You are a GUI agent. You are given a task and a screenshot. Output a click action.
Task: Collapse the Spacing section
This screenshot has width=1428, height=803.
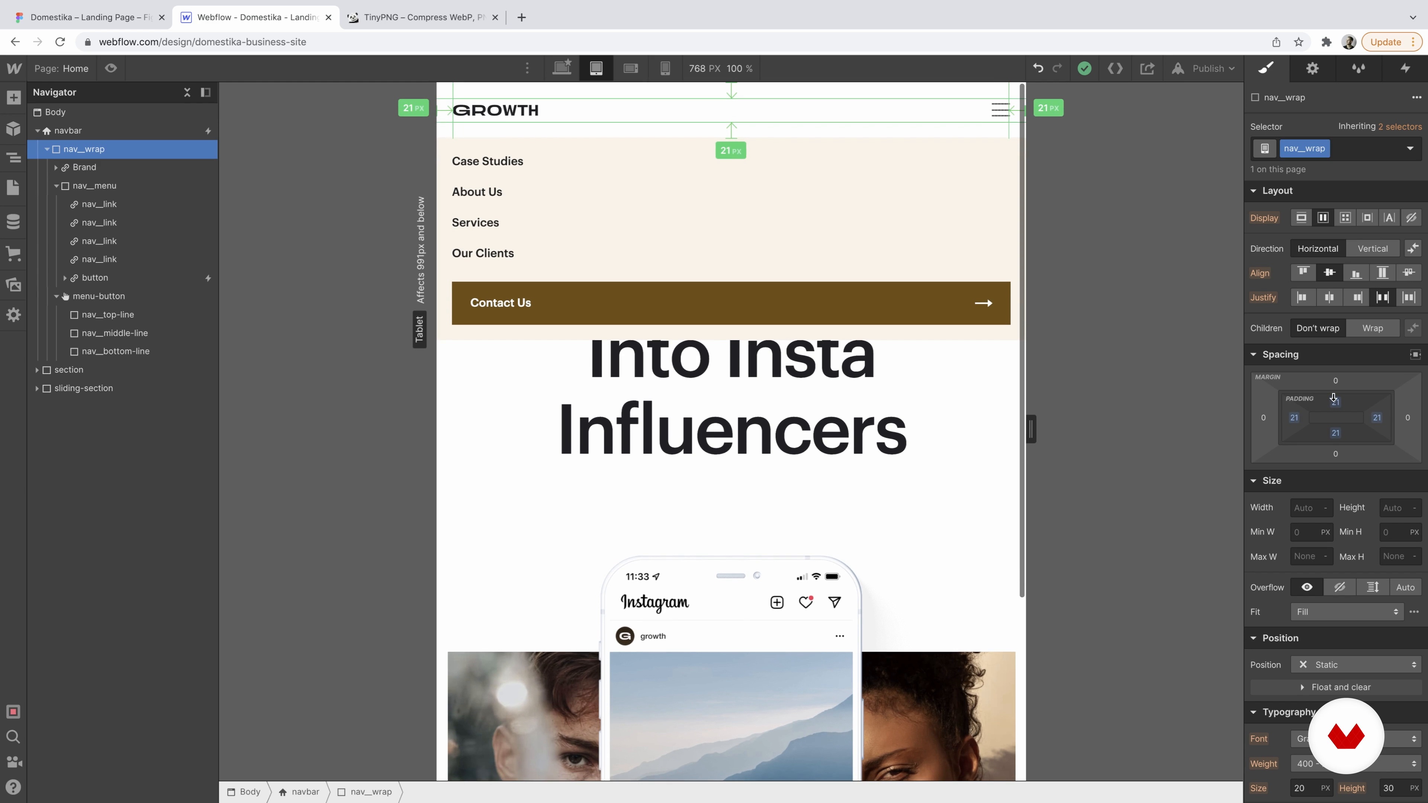pos(1254,355)
